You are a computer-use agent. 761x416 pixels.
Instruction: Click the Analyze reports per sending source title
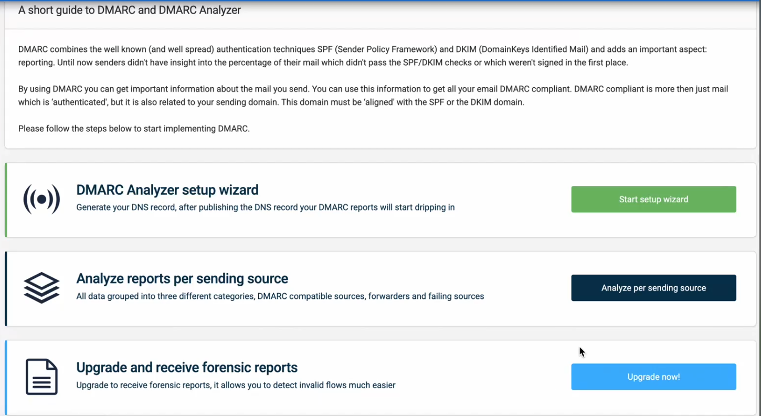coord(182,278)
